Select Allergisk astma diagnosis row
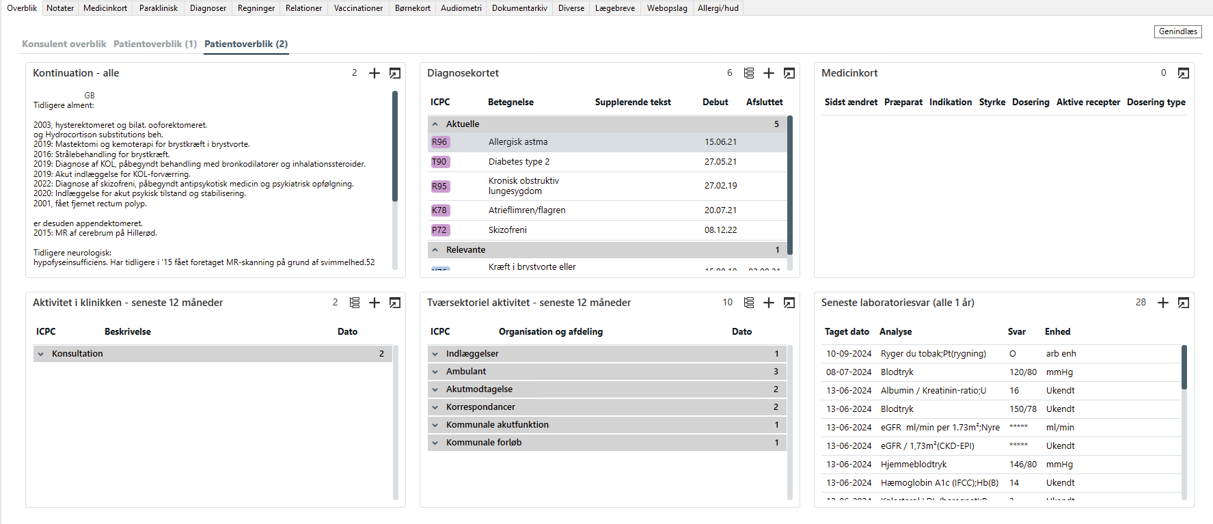 coord(608,142)
